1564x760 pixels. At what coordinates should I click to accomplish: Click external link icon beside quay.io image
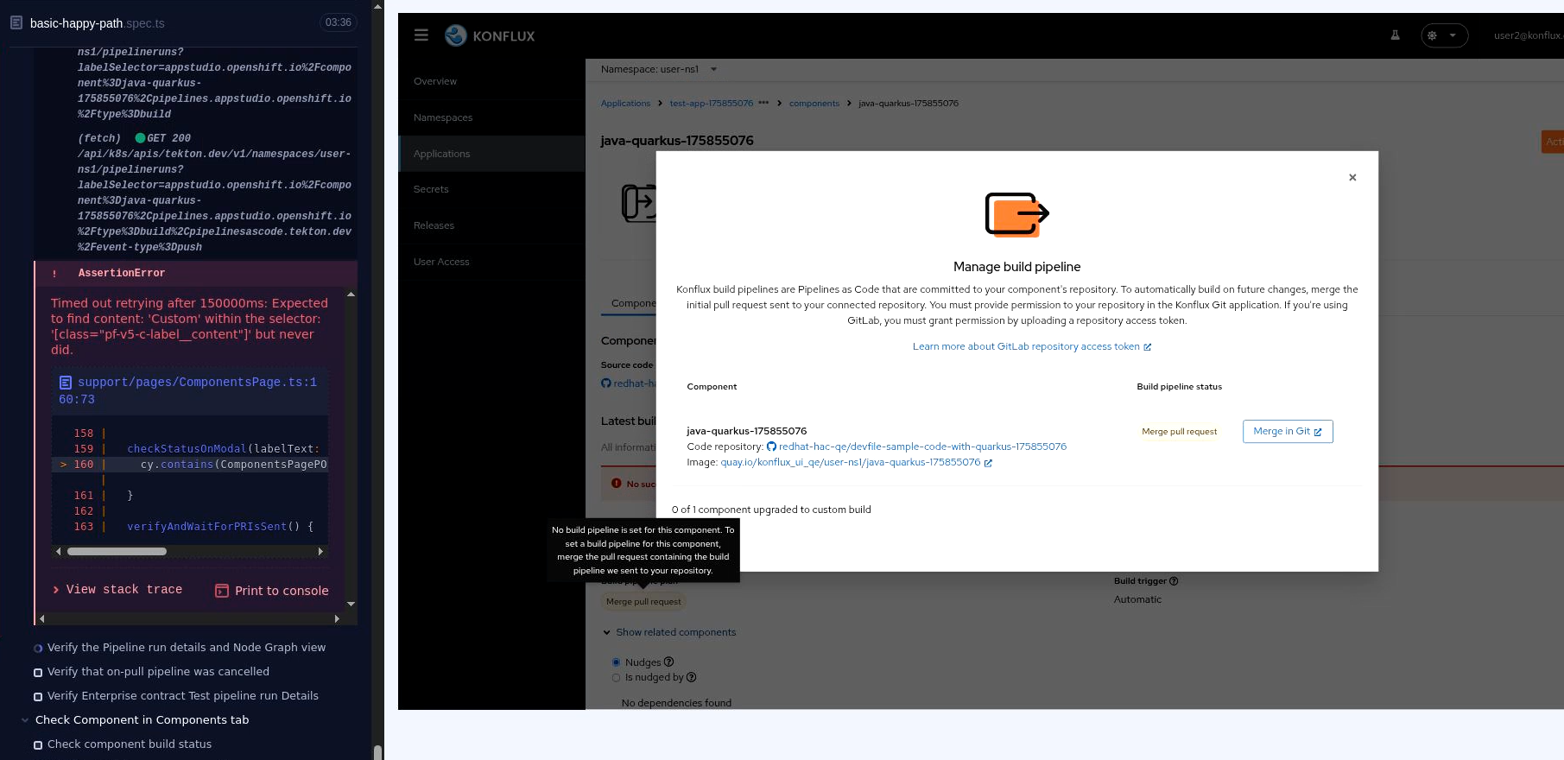988,463
